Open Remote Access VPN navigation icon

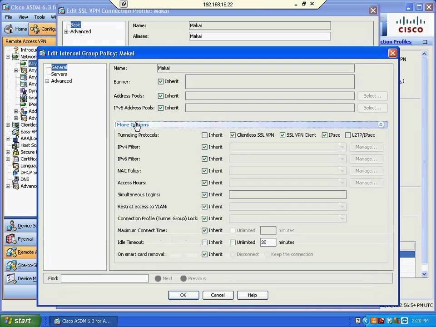click(x=11, y=252)
